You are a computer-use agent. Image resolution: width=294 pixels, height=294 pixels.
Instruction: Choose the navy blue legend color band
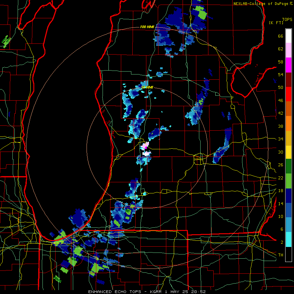(x=288, y=196)
